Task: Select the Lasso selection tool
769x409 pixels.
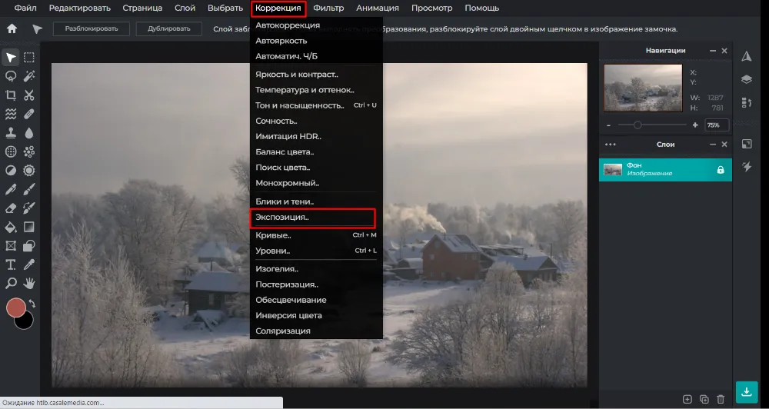Action: [x=10, y=76]
